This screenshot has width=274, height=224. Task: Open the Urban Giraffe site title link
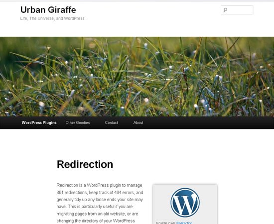point(48,9)
